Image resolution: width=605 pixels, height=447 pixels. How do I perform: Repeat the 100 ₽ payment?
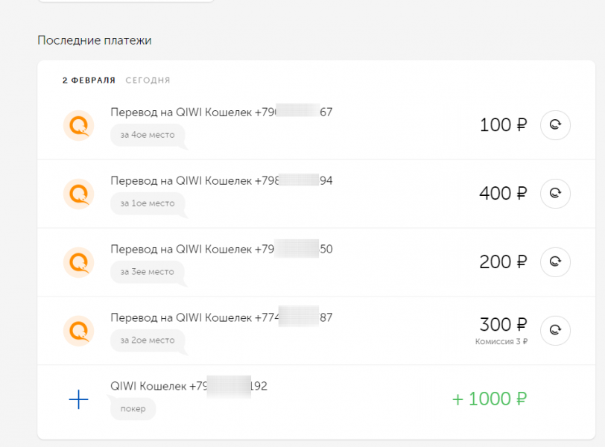coord(554,125)
